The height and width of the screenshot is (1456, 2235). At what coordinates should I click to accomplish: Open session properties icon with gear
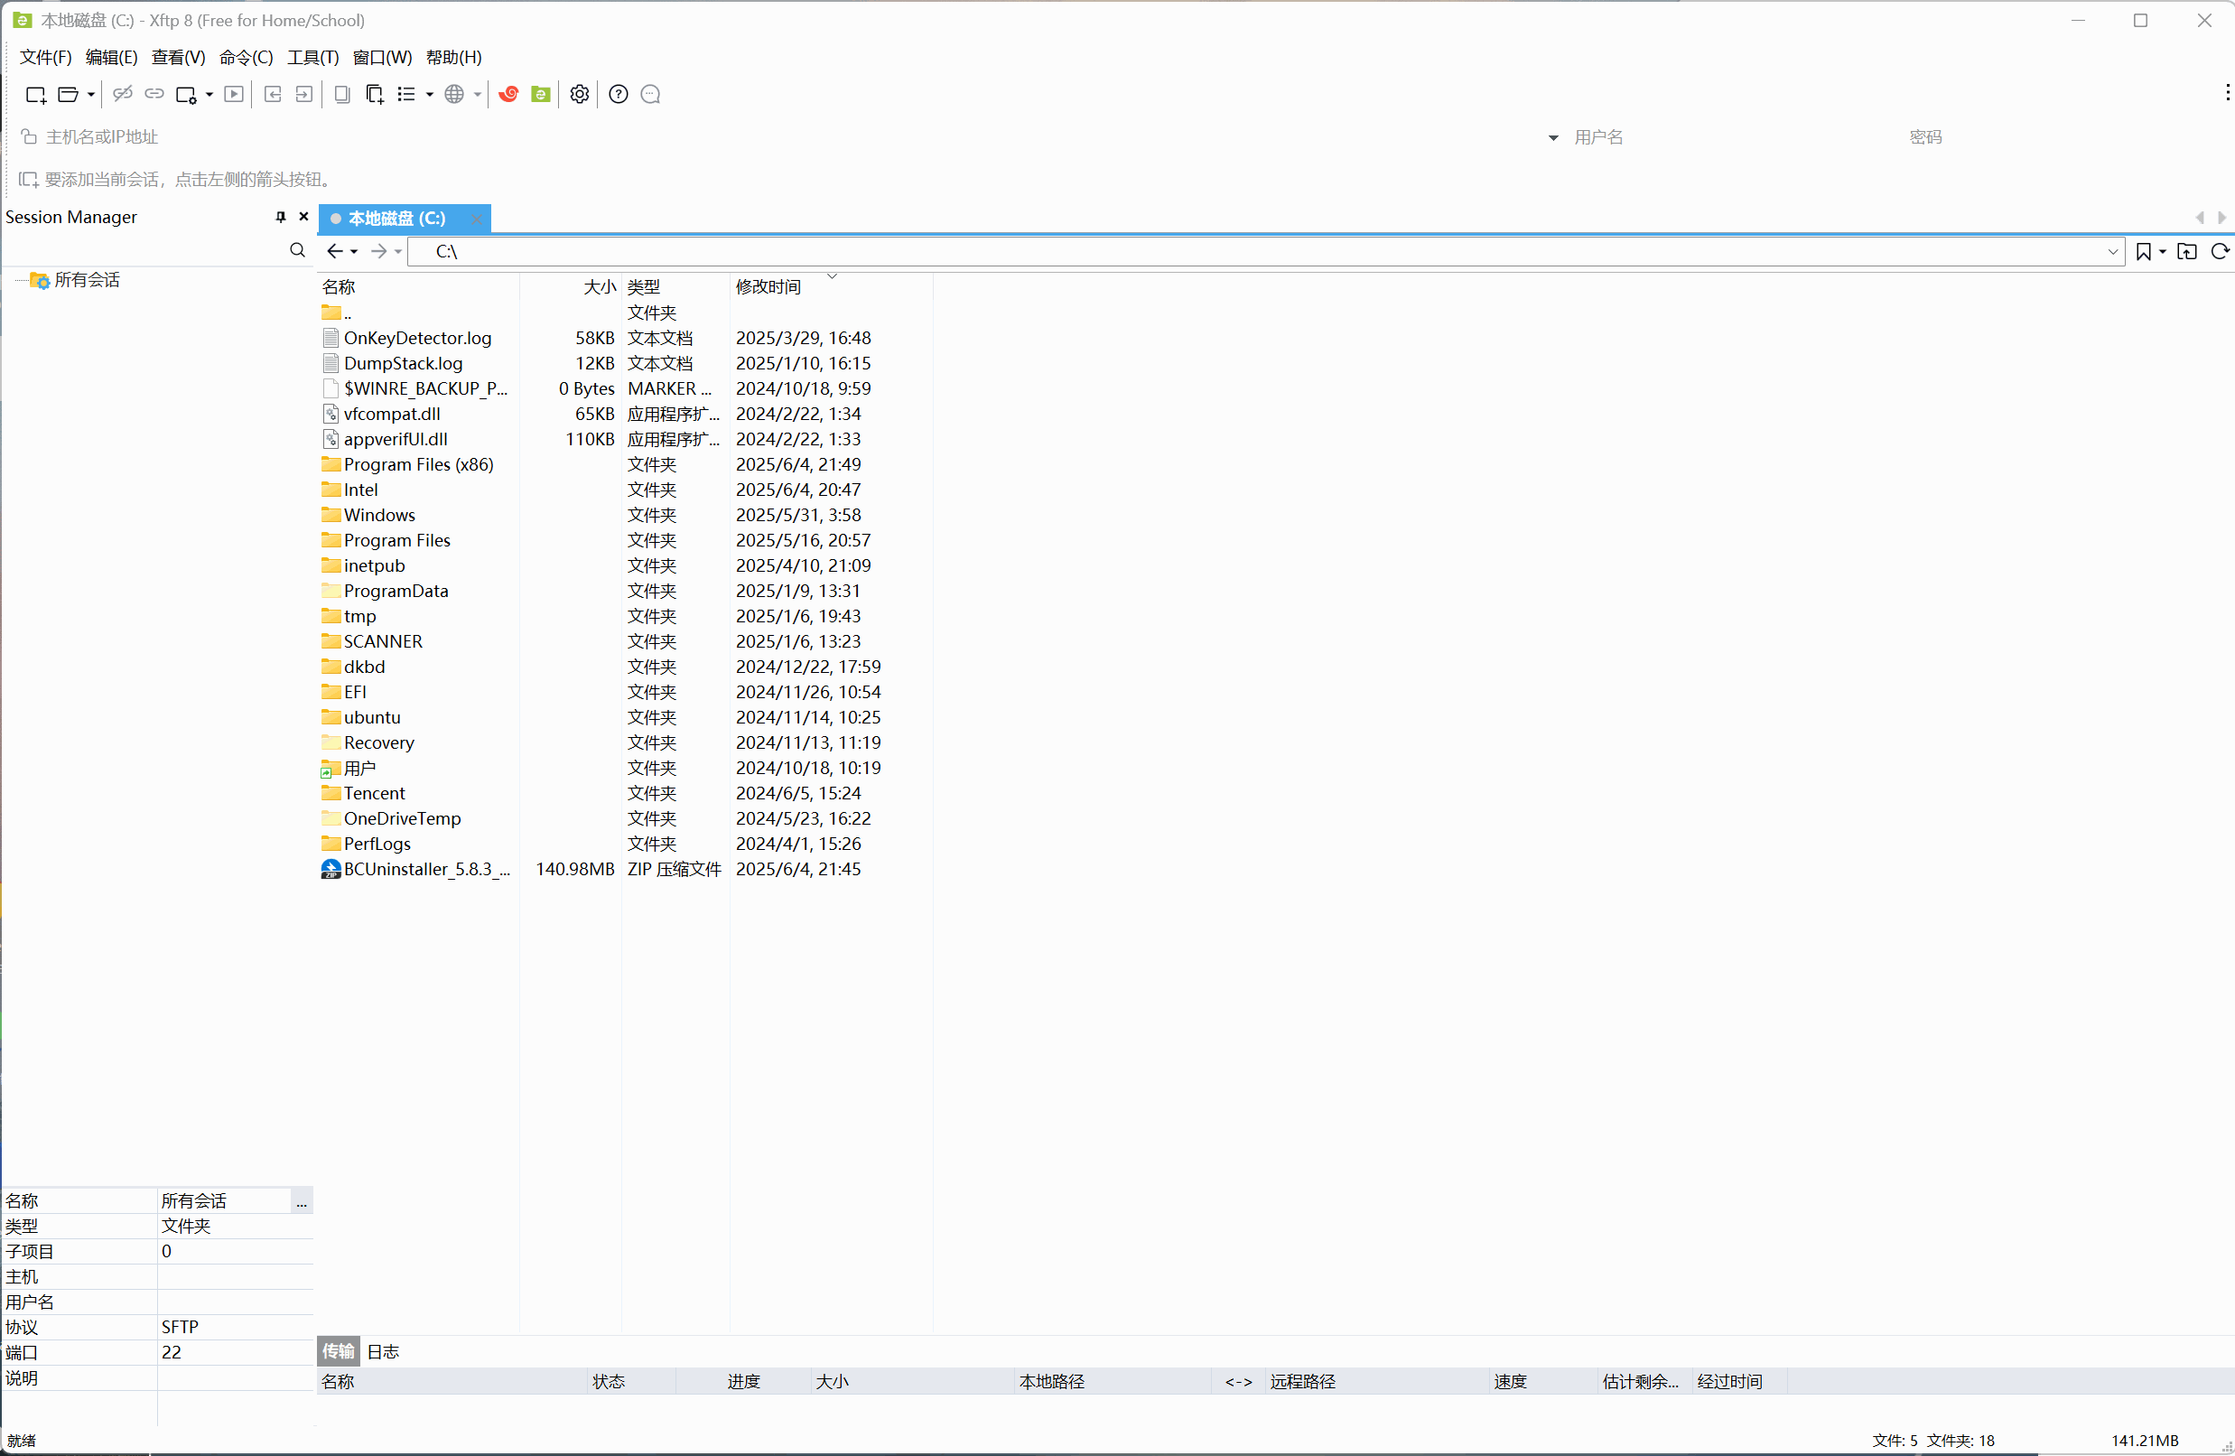pos(187,94)
